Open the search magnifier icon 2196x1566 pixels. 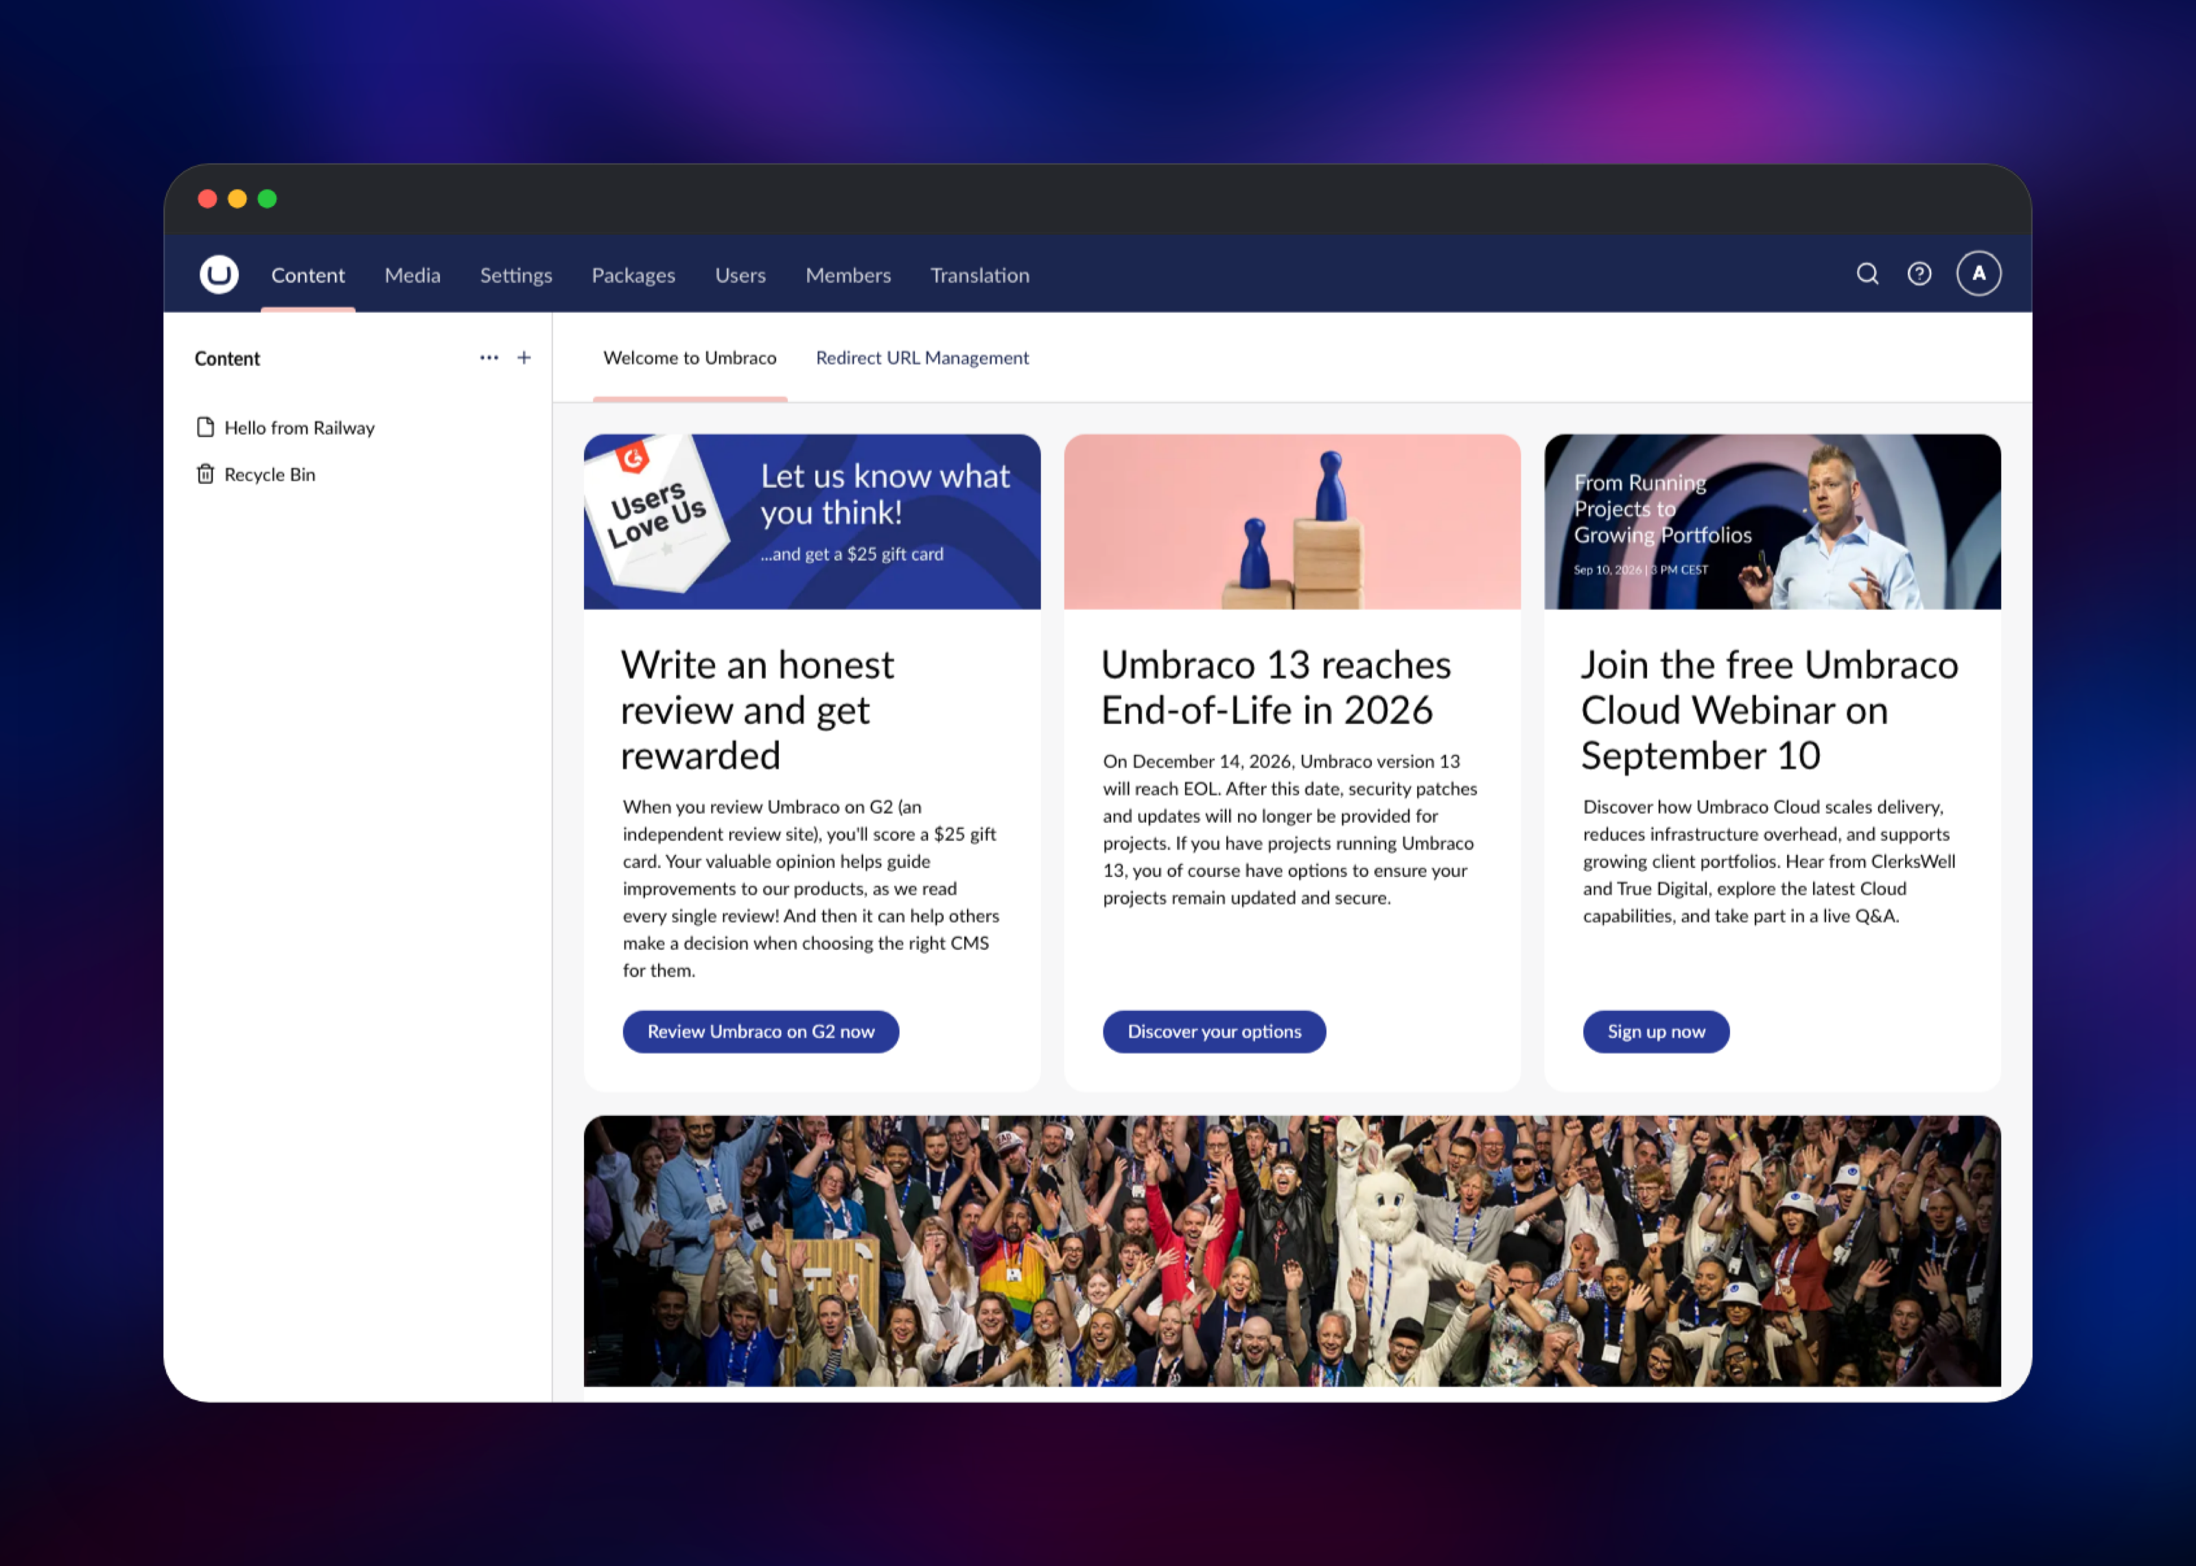(1867, 274)
